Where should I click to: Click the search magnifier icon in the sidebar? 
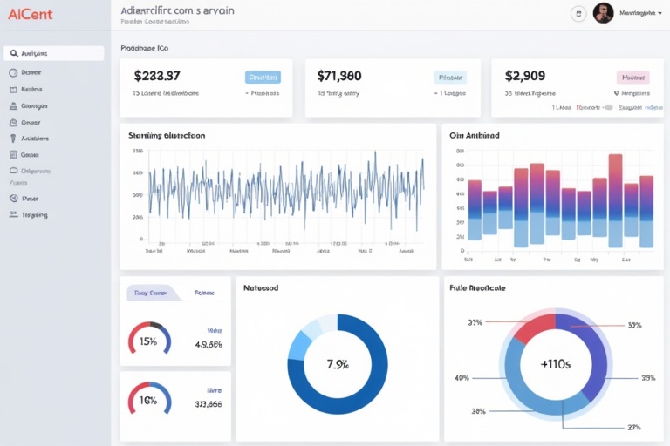pos(14,54)
